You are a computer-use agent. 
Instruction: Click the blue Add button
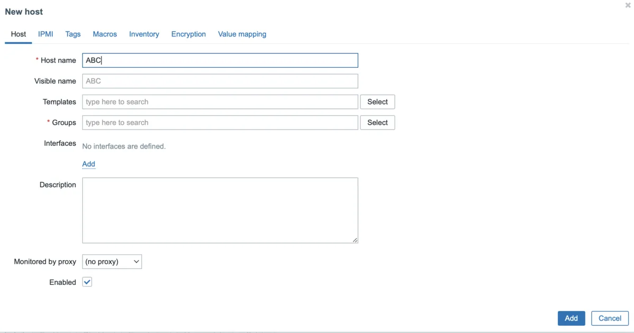571,318
